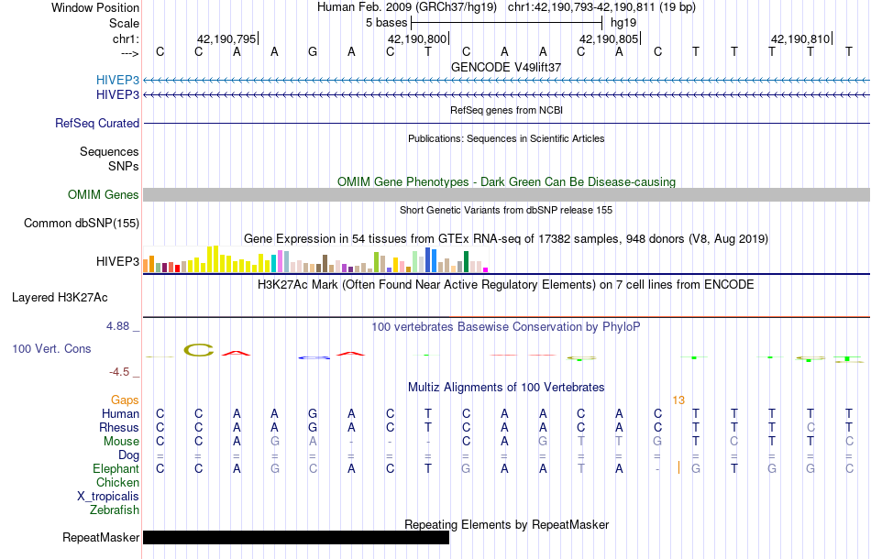Click Publications: Sequences in Scientific Articles title
The height and width of the screenshot is (559, 871).
coord(506,138)
